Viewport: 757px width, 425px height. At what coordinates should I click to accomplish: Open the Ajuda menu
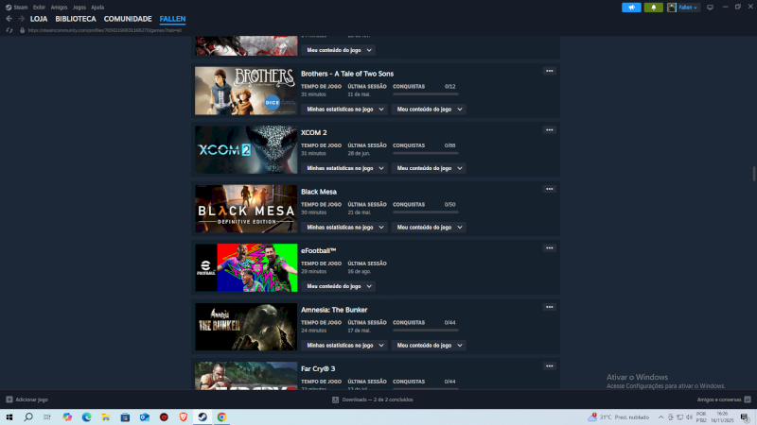[97, 8]
